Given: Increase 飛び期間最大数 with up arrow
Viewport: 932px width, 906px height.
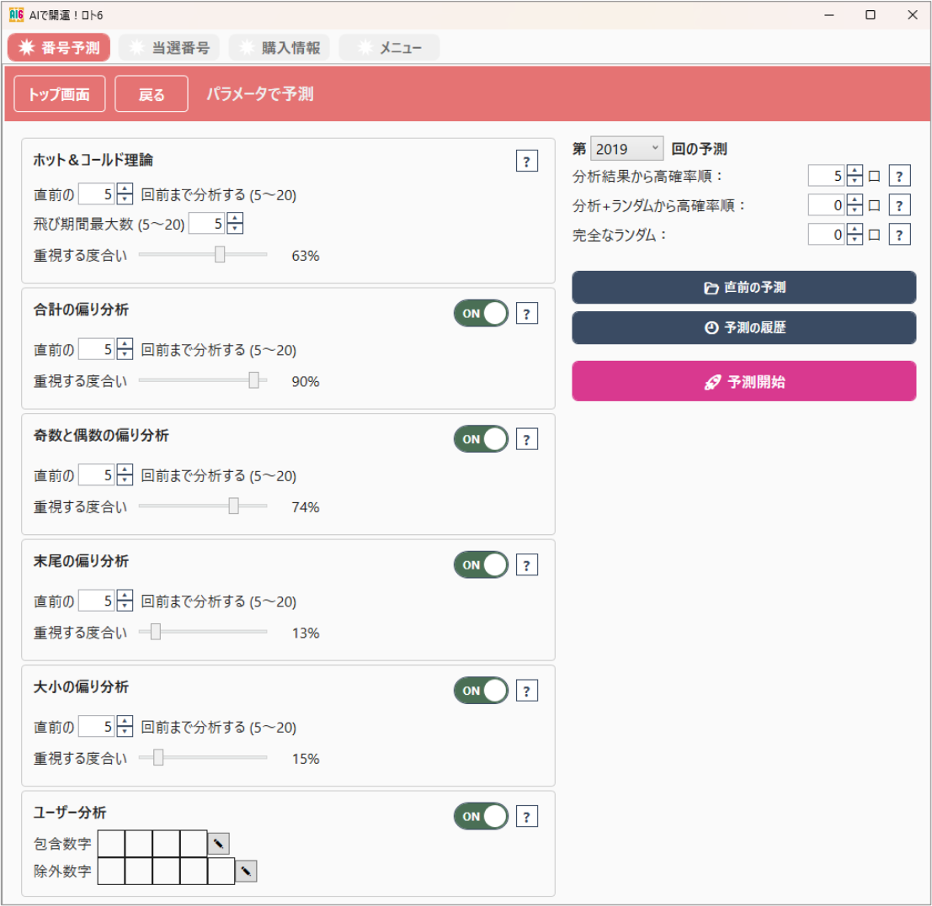Looking at the screenshot, I should 236,218.
